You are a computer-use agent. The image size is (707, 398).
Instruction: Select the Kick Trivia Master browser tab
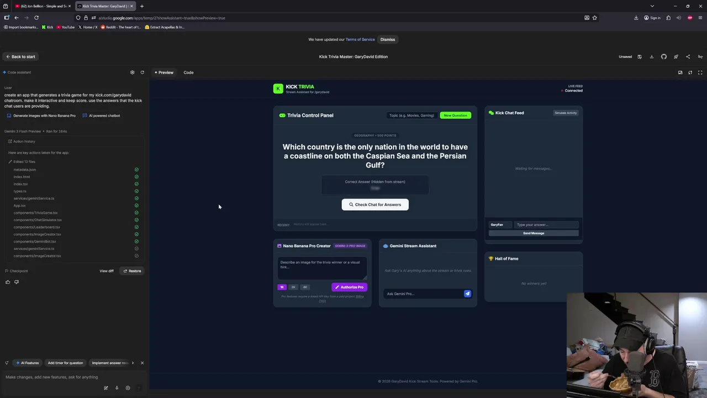pyautogui.click(x=105, y=6)
